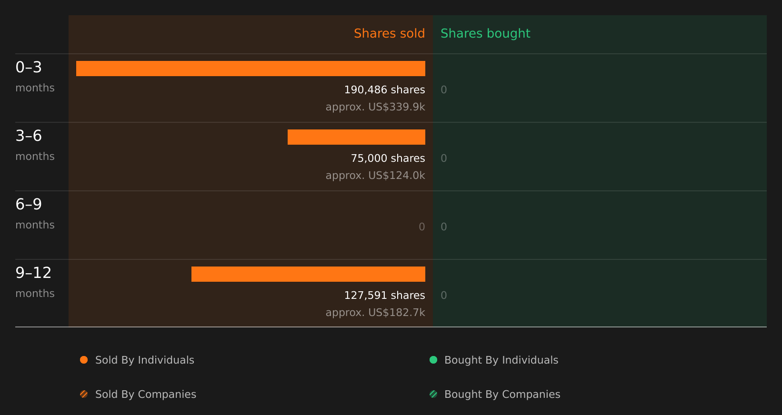Select the Sold By Individuals legend label
This screenshot has height=415, width=782.
145,360
